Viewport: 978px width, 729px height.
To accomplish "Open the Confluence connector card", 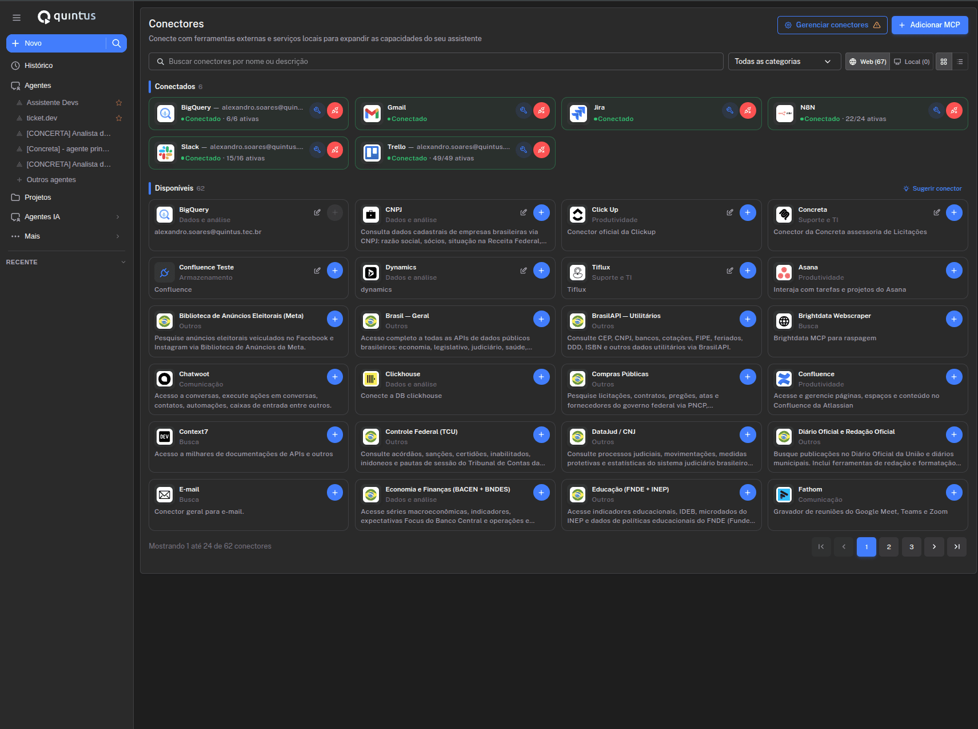I will click(868, 389).
